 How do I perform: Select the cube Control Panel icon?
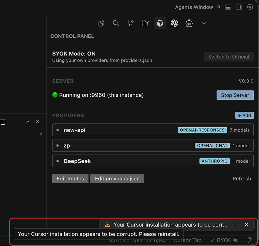click(160, 23)
